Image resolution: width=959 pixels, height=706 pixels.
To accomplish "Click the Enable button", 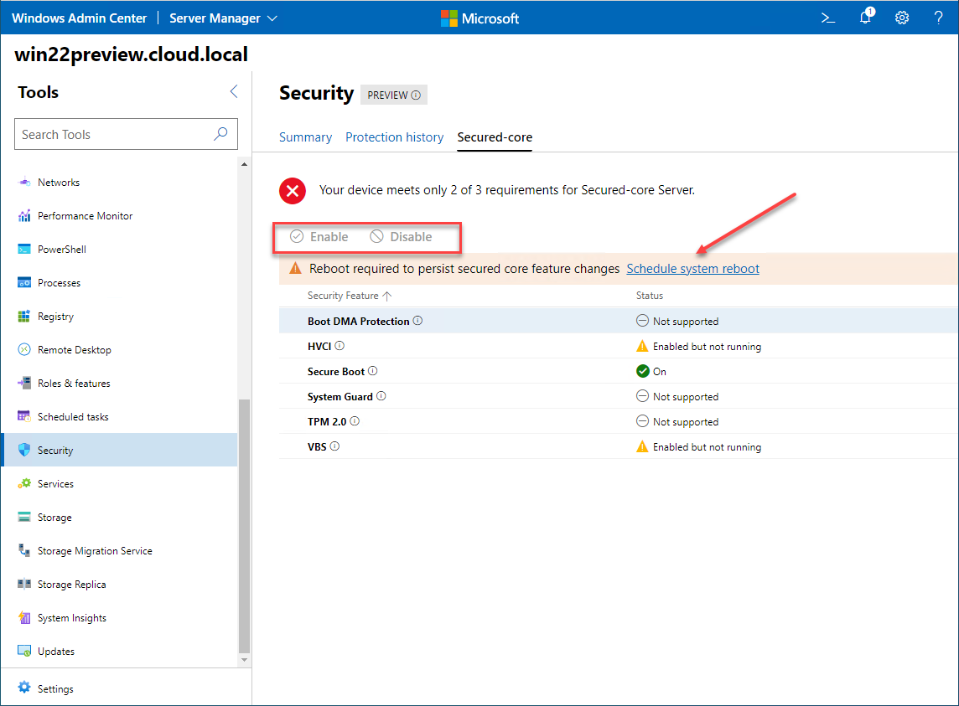I will pos(319,236).
